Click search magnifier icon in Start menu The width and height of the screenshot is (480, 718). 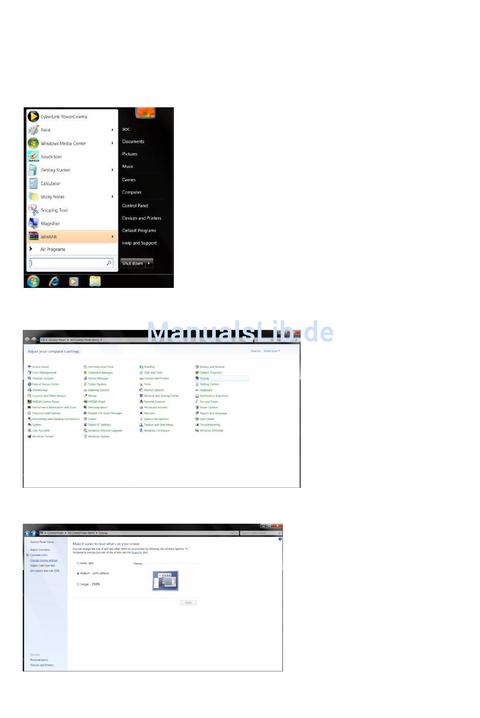pos(109,263)
